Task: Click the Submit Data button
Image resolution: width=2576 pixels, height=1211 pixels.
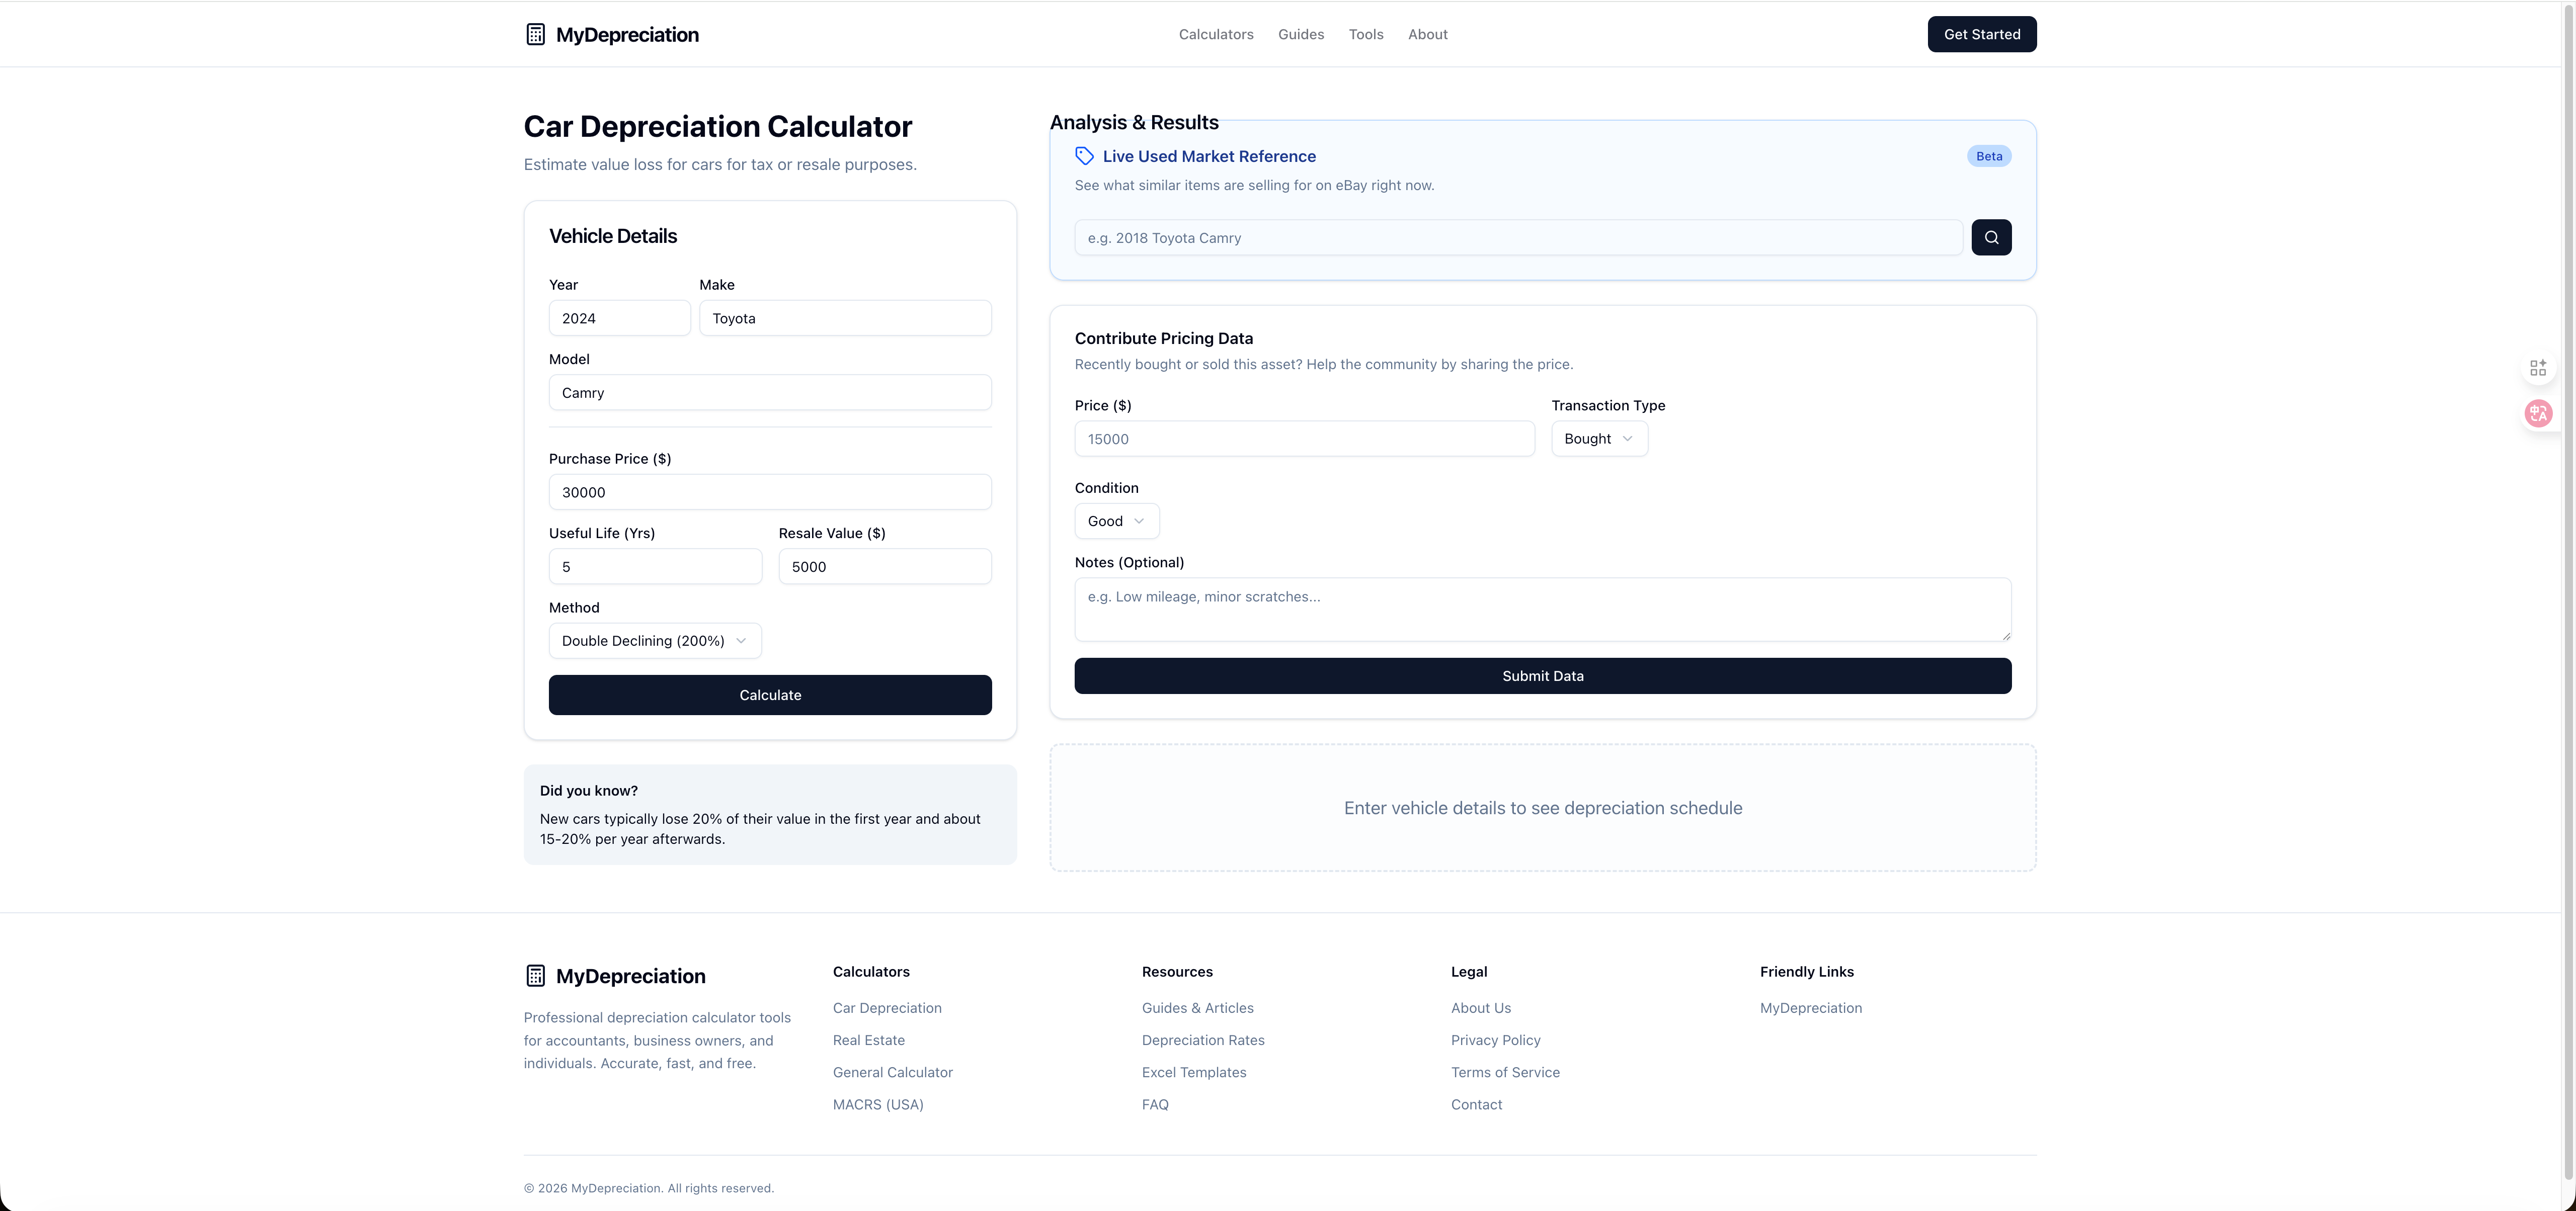Action: point(1542,675)
